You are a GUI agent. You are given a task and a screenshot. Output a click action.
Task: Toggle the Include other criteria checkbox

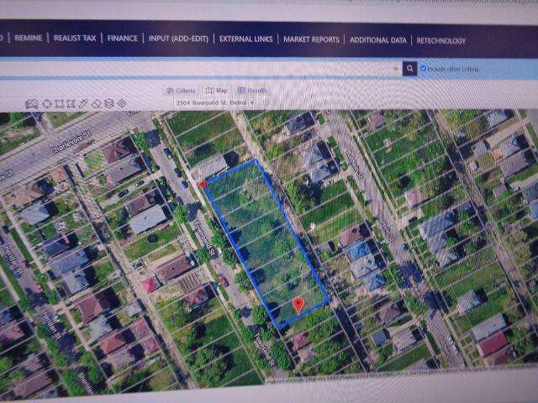[425, 68]
